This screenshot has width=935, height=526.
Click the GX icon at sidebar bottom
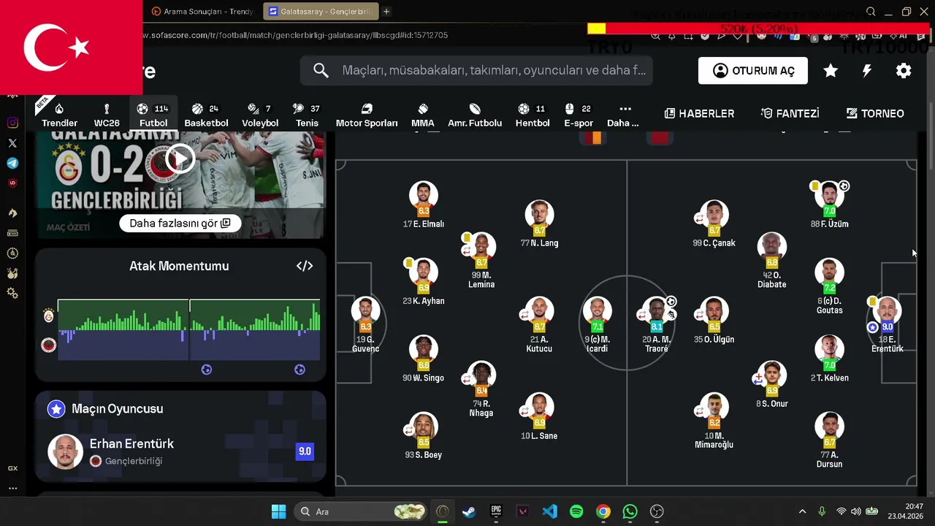coord(12,468)
